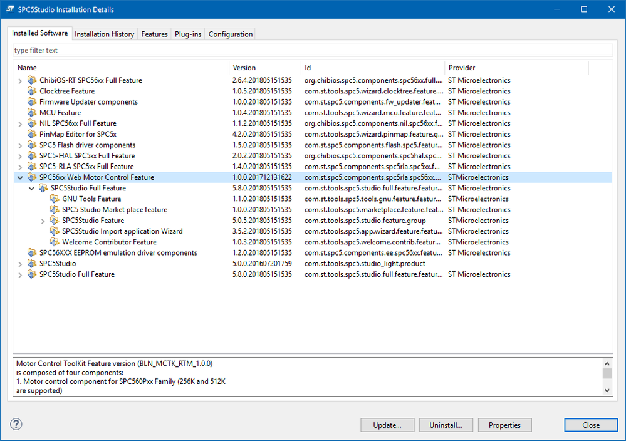Close the Installation Details dialog
This screenshot has width=626, height=441.
tap(591, 425)
